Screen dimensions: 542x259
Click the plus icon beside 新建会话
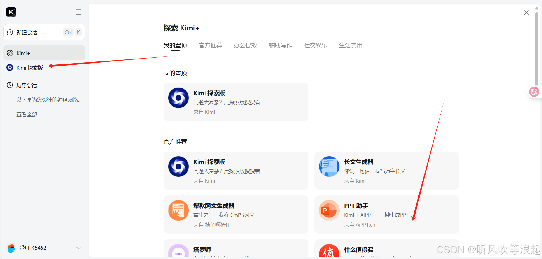click(x=10, y=32)
